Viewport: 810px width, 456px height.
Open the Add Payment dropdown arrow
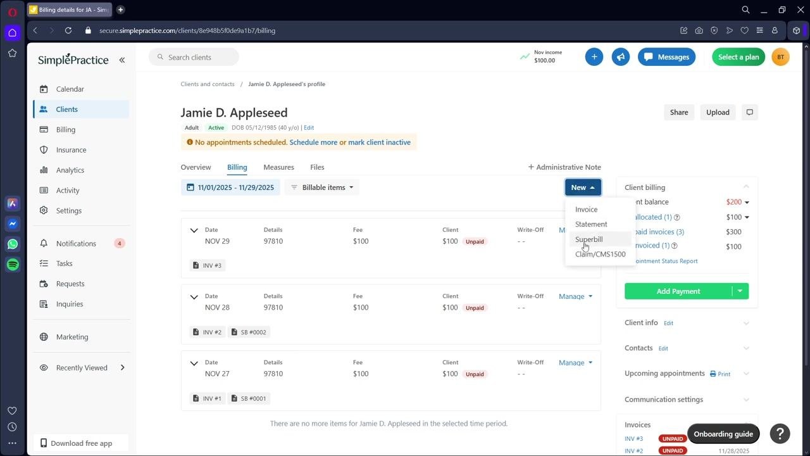click(x=740, y=291)
